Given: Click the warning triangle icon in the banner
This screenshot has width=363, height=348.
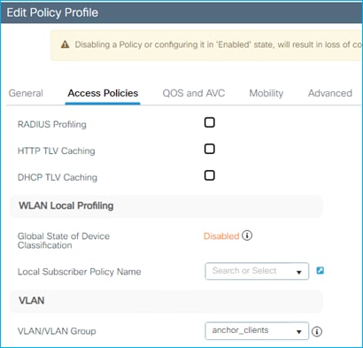Looking at the screenshot, I should tap(65, 44).
